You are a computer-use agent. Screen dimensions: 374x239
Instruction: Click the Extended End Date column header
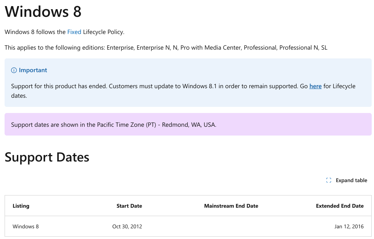340,206
